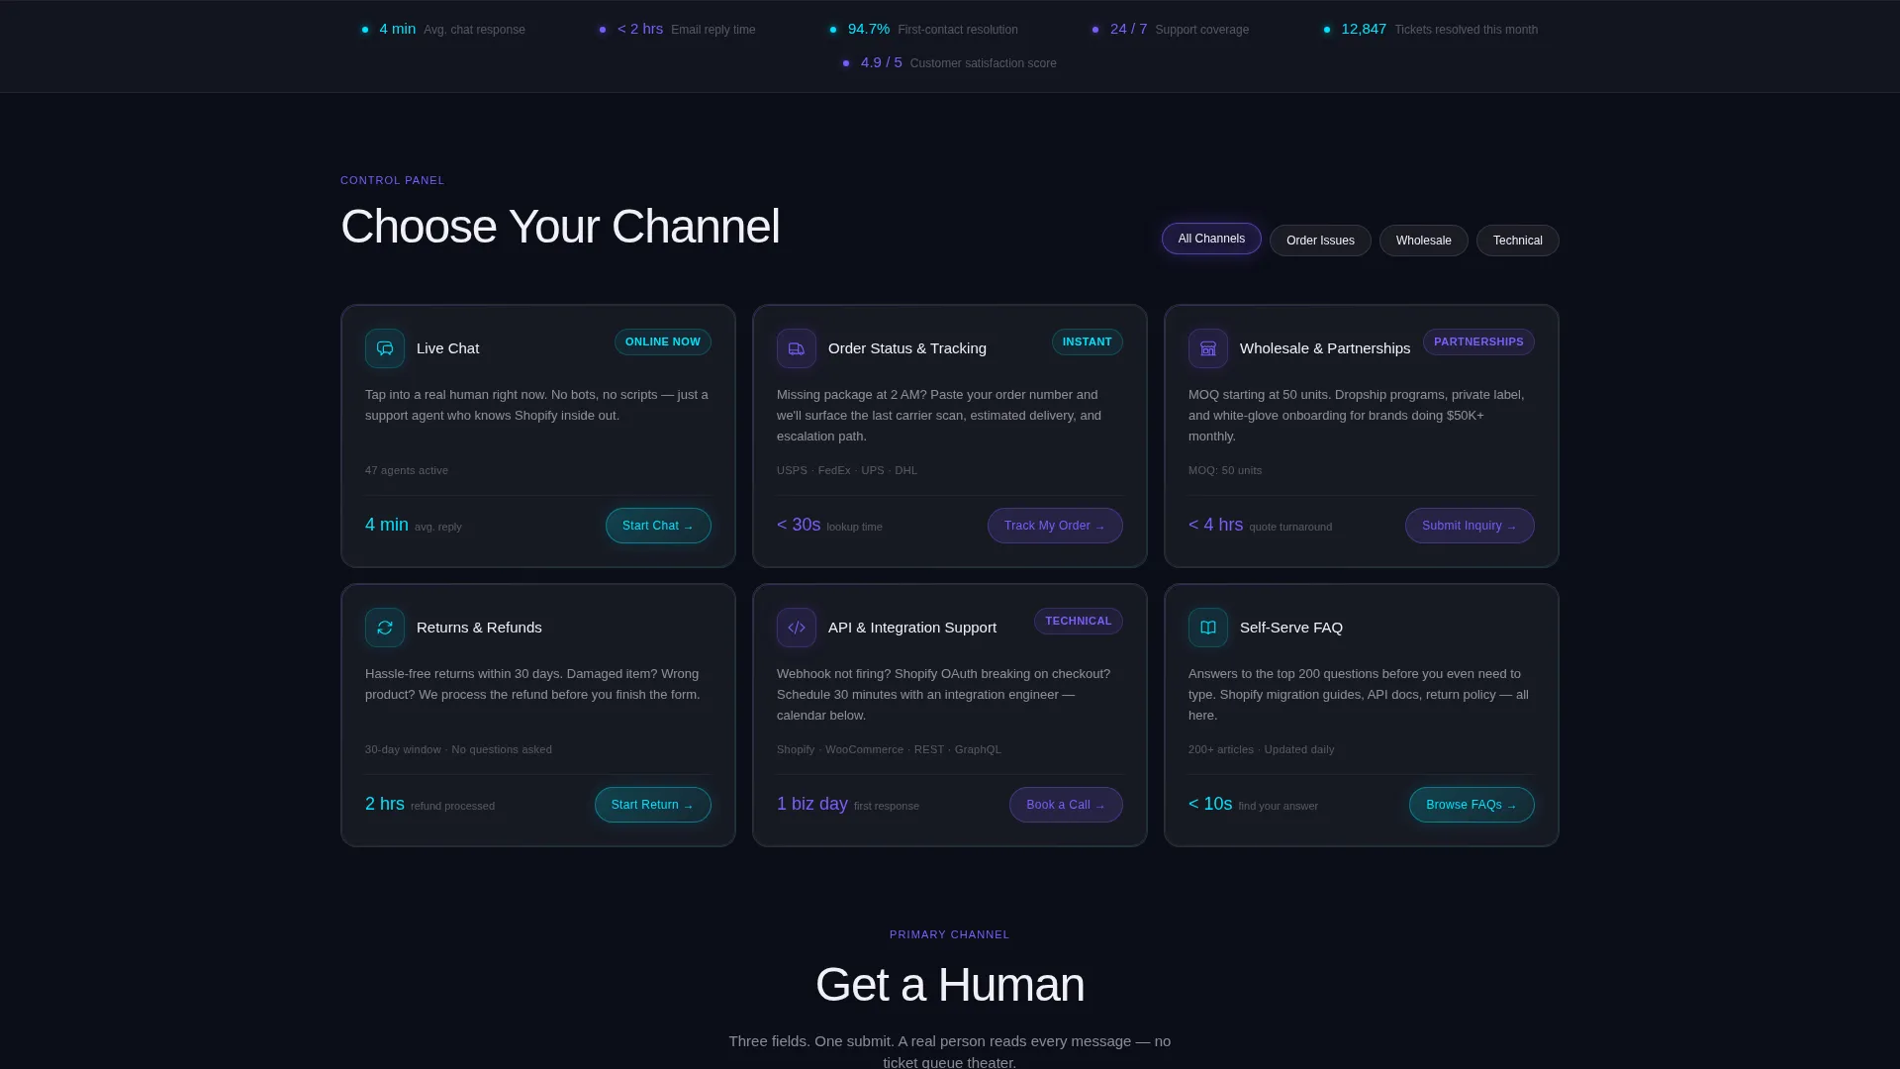Image resolution: width=1900 pixels, height=1069 pixels.
Task: Click the TECHNICAL badge
Action: (x=1079, y=621)
